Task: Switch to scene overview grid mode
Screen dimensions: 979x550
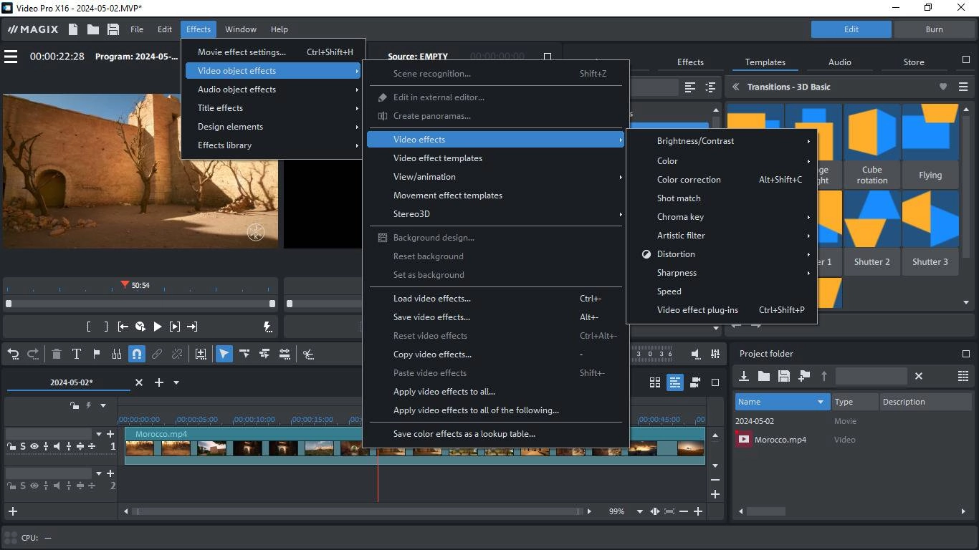Action: [x=655, y=382]
